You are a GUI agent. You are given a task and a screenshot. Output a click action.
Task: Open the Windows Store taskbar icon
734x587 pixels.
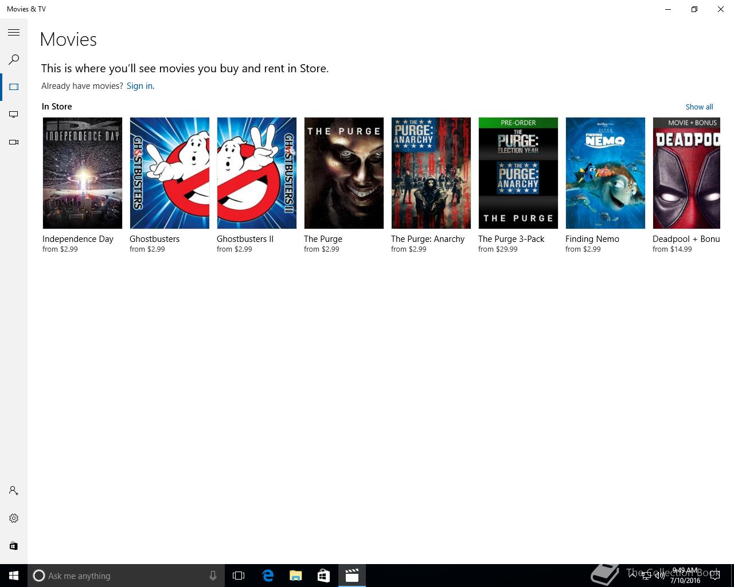click(323, 576)
